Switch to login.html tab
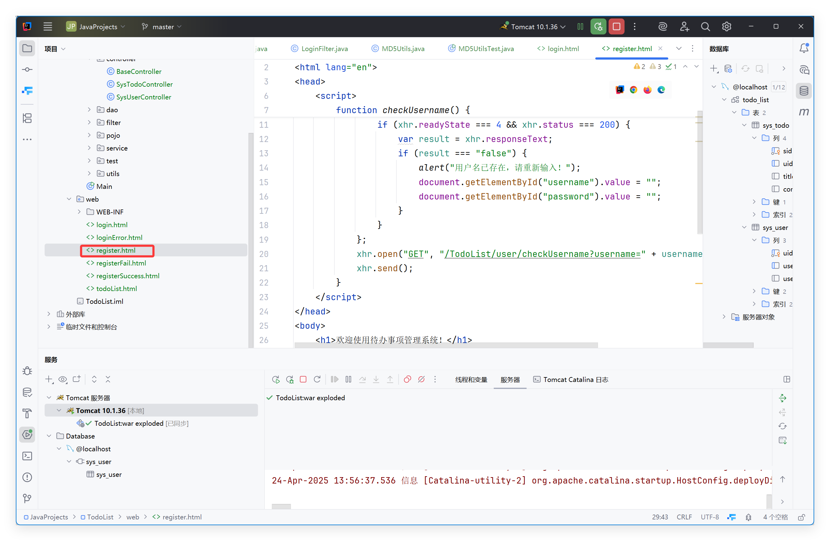Screen dimensions: 830x541 pos(558,48)
